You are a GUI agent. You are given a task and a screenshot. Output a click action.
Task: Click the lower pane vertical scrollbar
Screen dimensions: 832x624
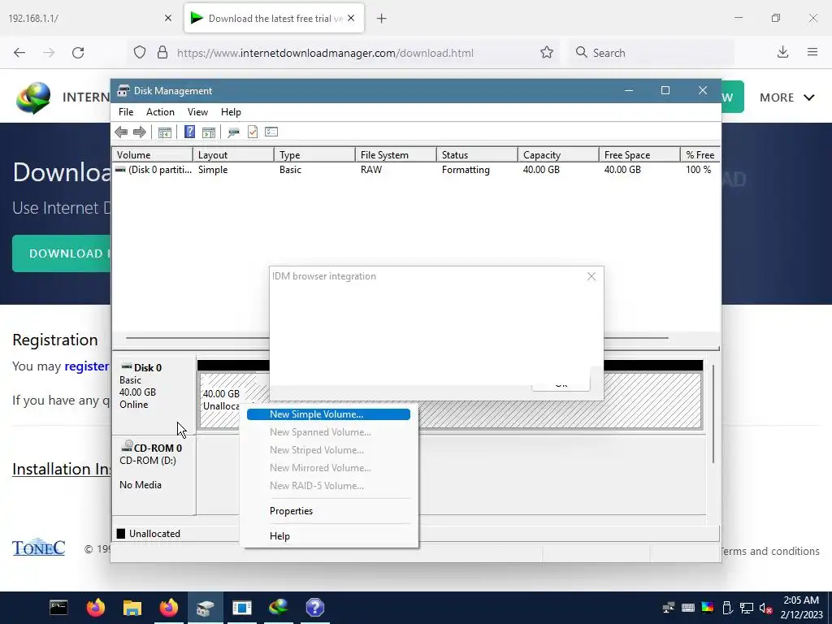(713, 414)
